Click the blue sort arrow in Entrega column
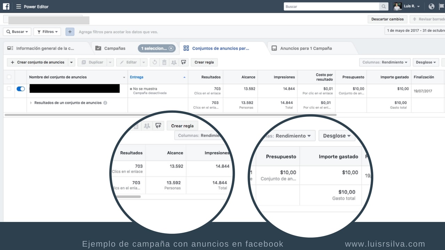 click(x=184, y=77)
